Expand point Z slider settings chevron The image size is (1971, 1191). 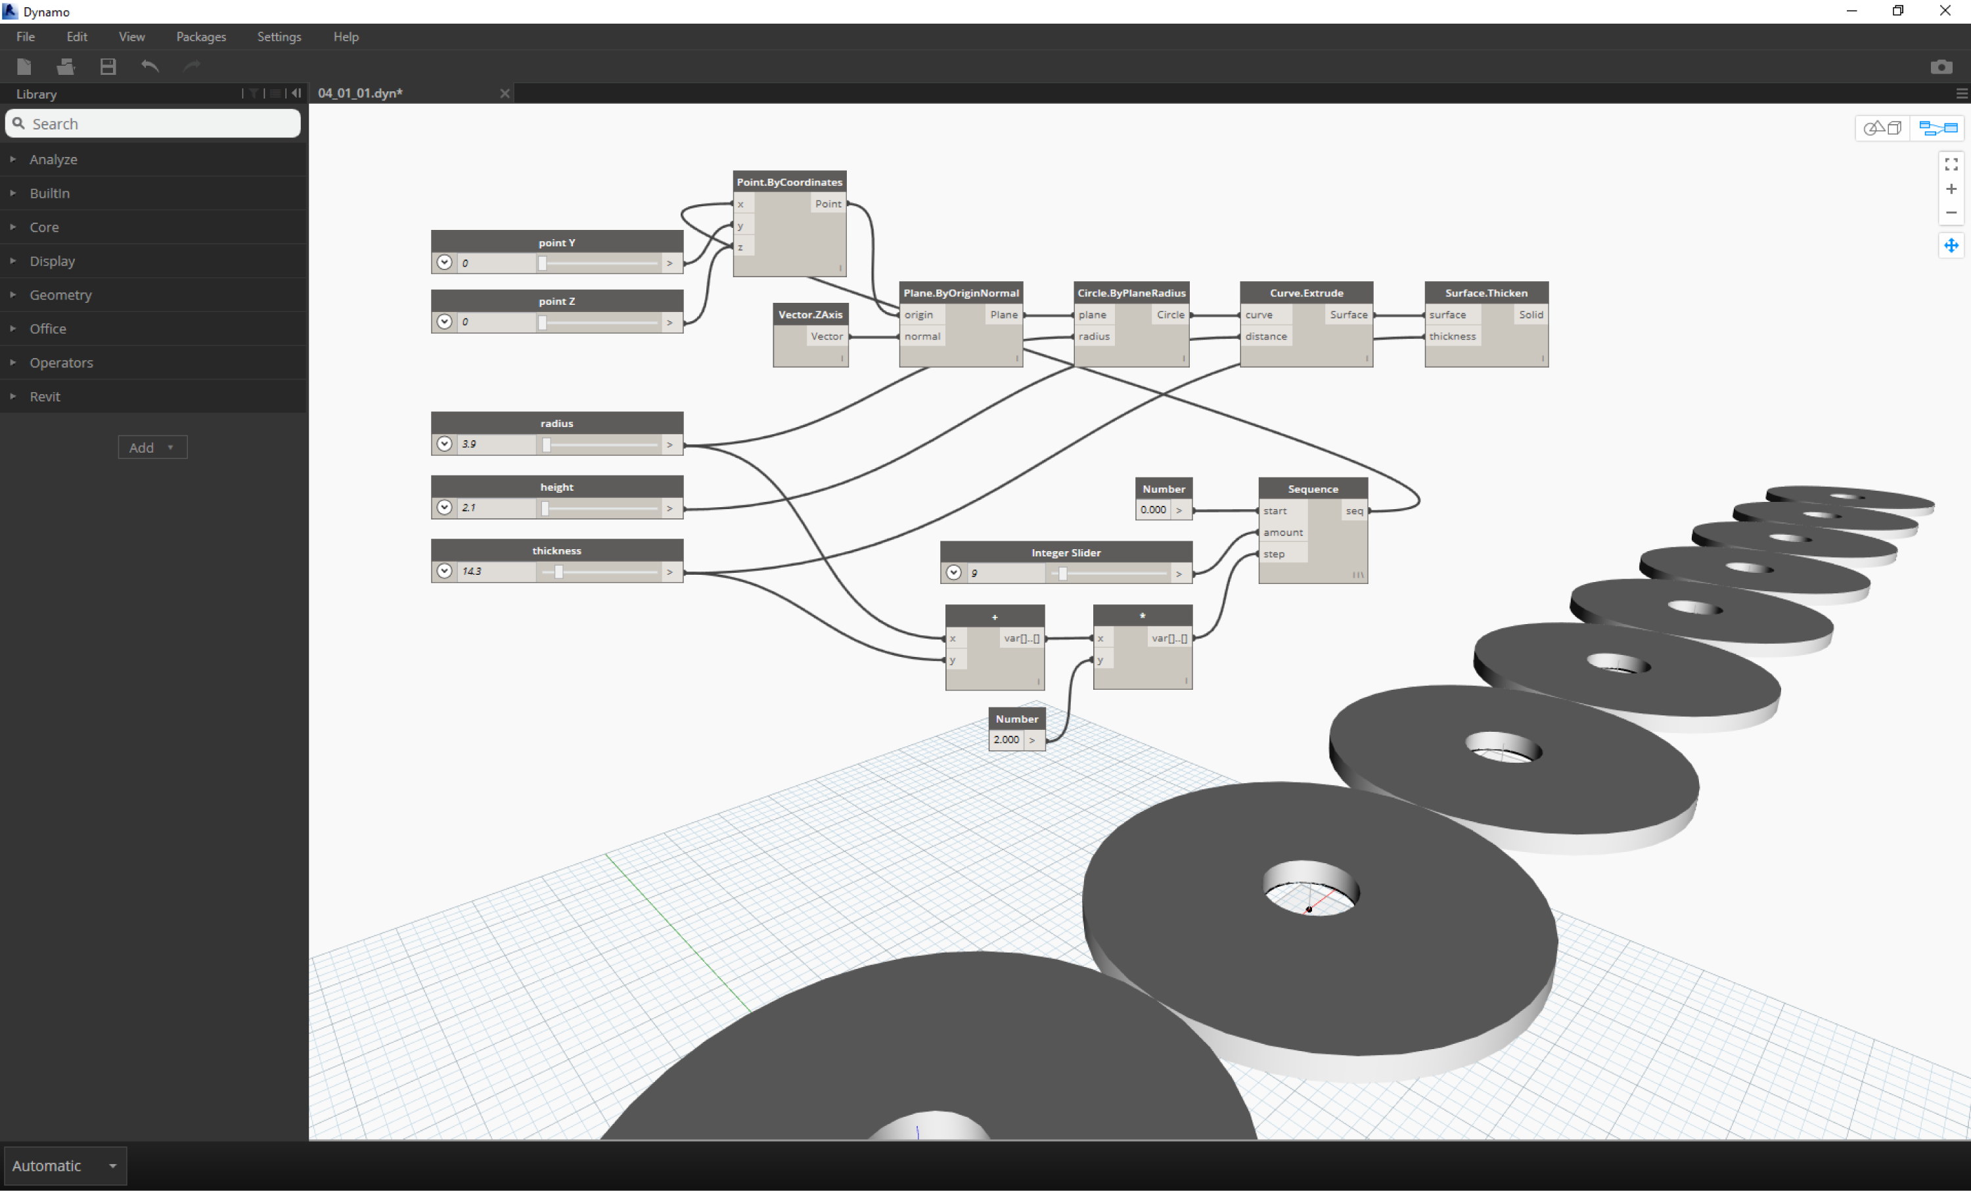click(x=445, y=321)
